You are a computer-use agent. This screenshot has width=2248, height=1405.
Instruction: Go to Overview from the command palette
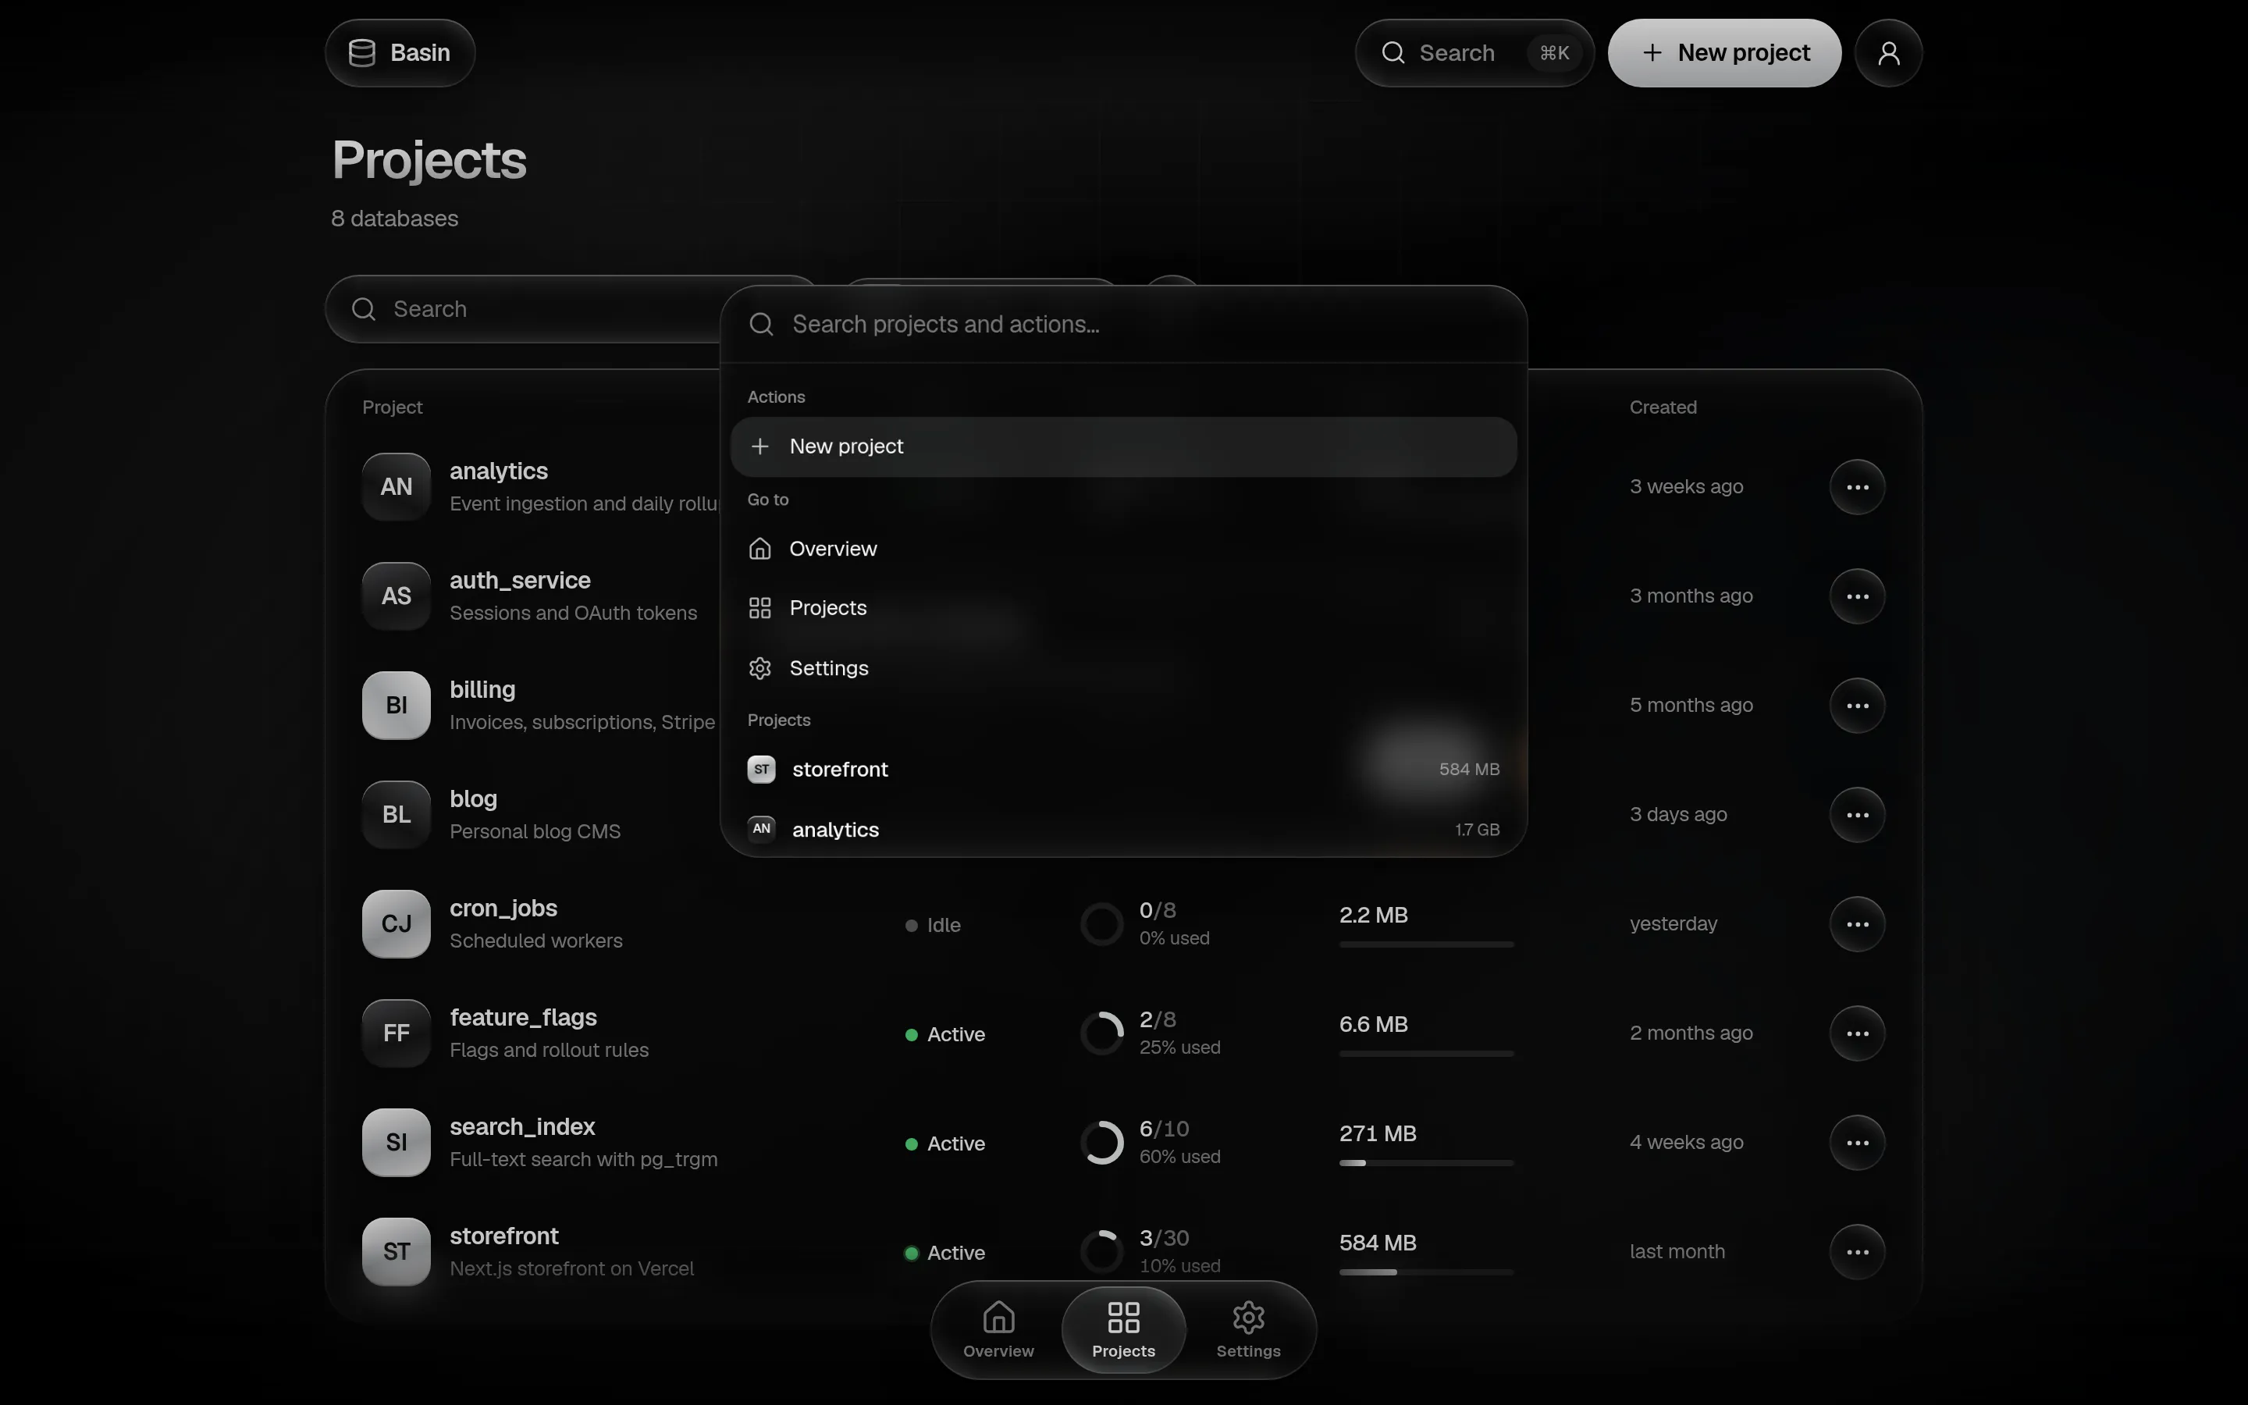1124,550
